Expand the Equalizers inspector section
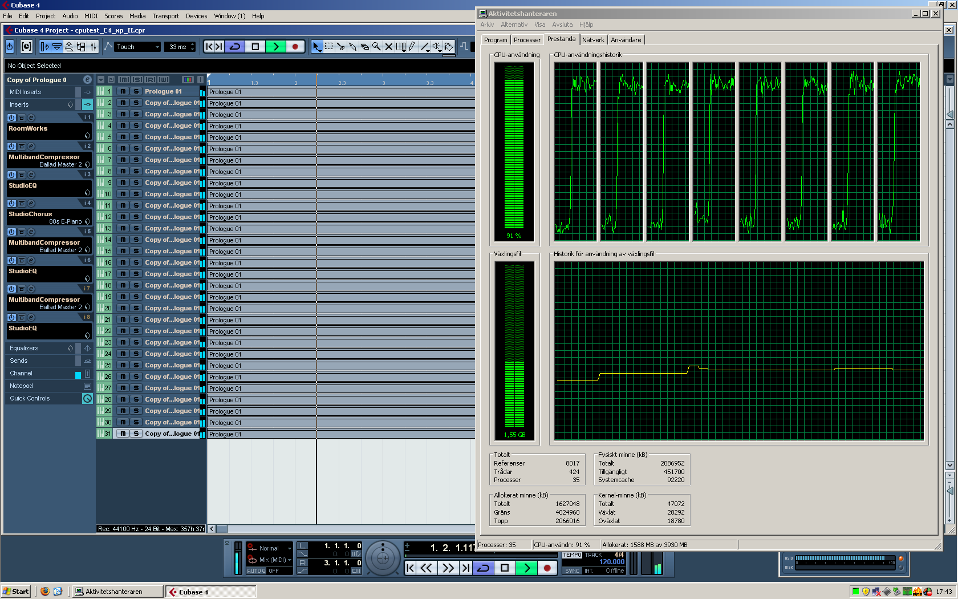This screenshot has height=599, width=958. pyautogui.click(x=24, y=348)
